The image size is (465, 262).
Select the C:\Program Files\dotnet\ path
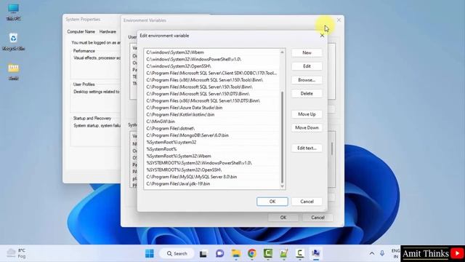pyautogui.click(x=211, y=128)
